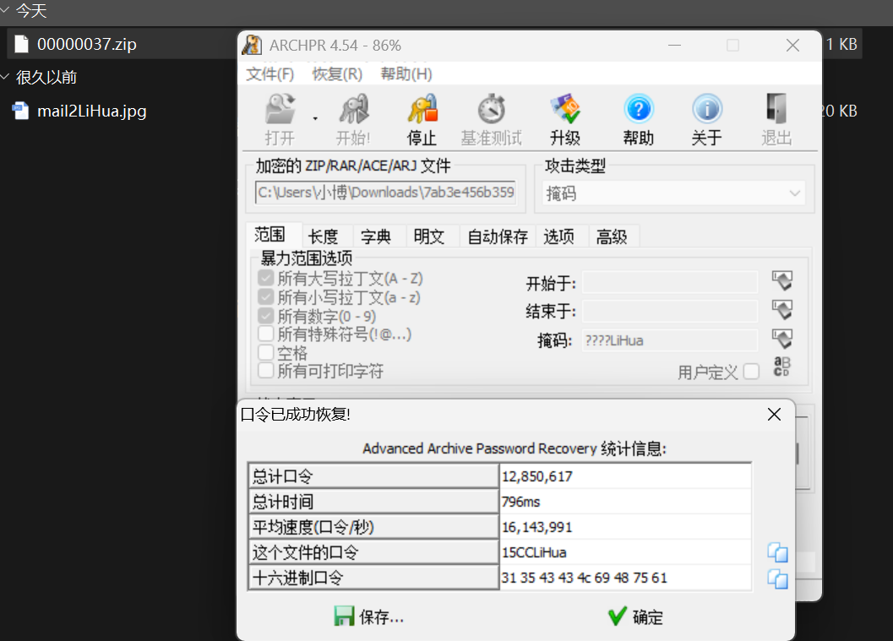893x641 pixels.
Task: Switch to the 字典 tab
Action: point(378,236)
